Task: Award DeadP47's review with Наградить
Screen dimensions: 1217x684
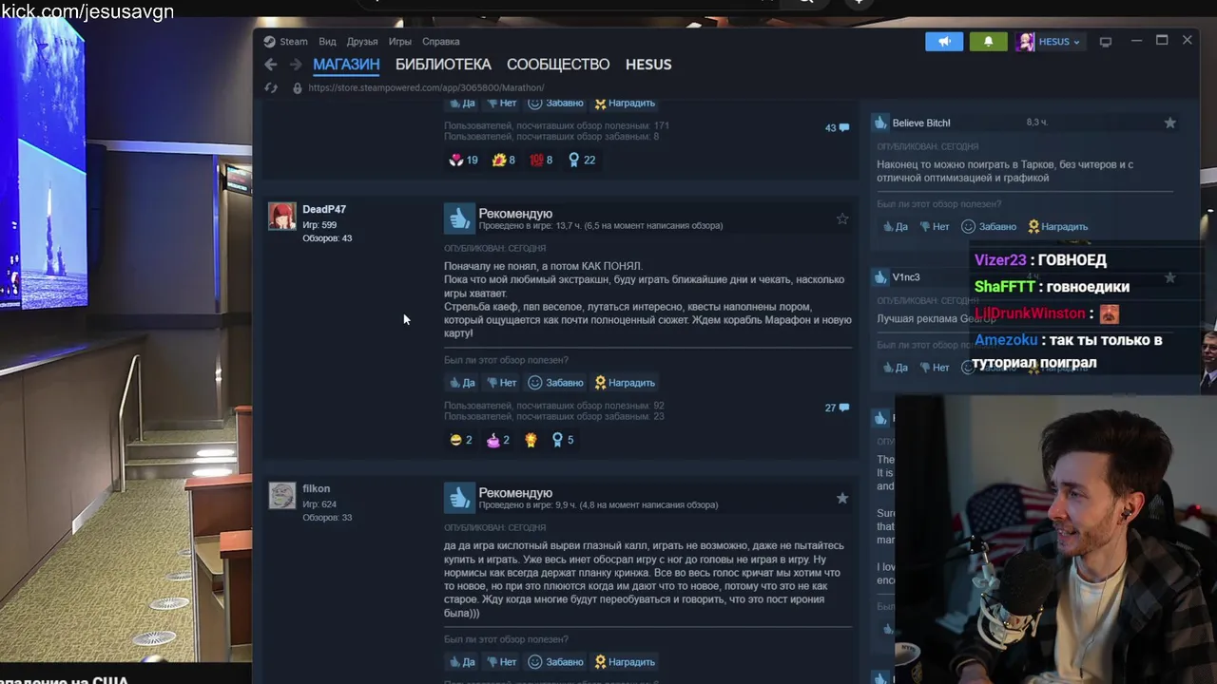Action: click(625, 383)
